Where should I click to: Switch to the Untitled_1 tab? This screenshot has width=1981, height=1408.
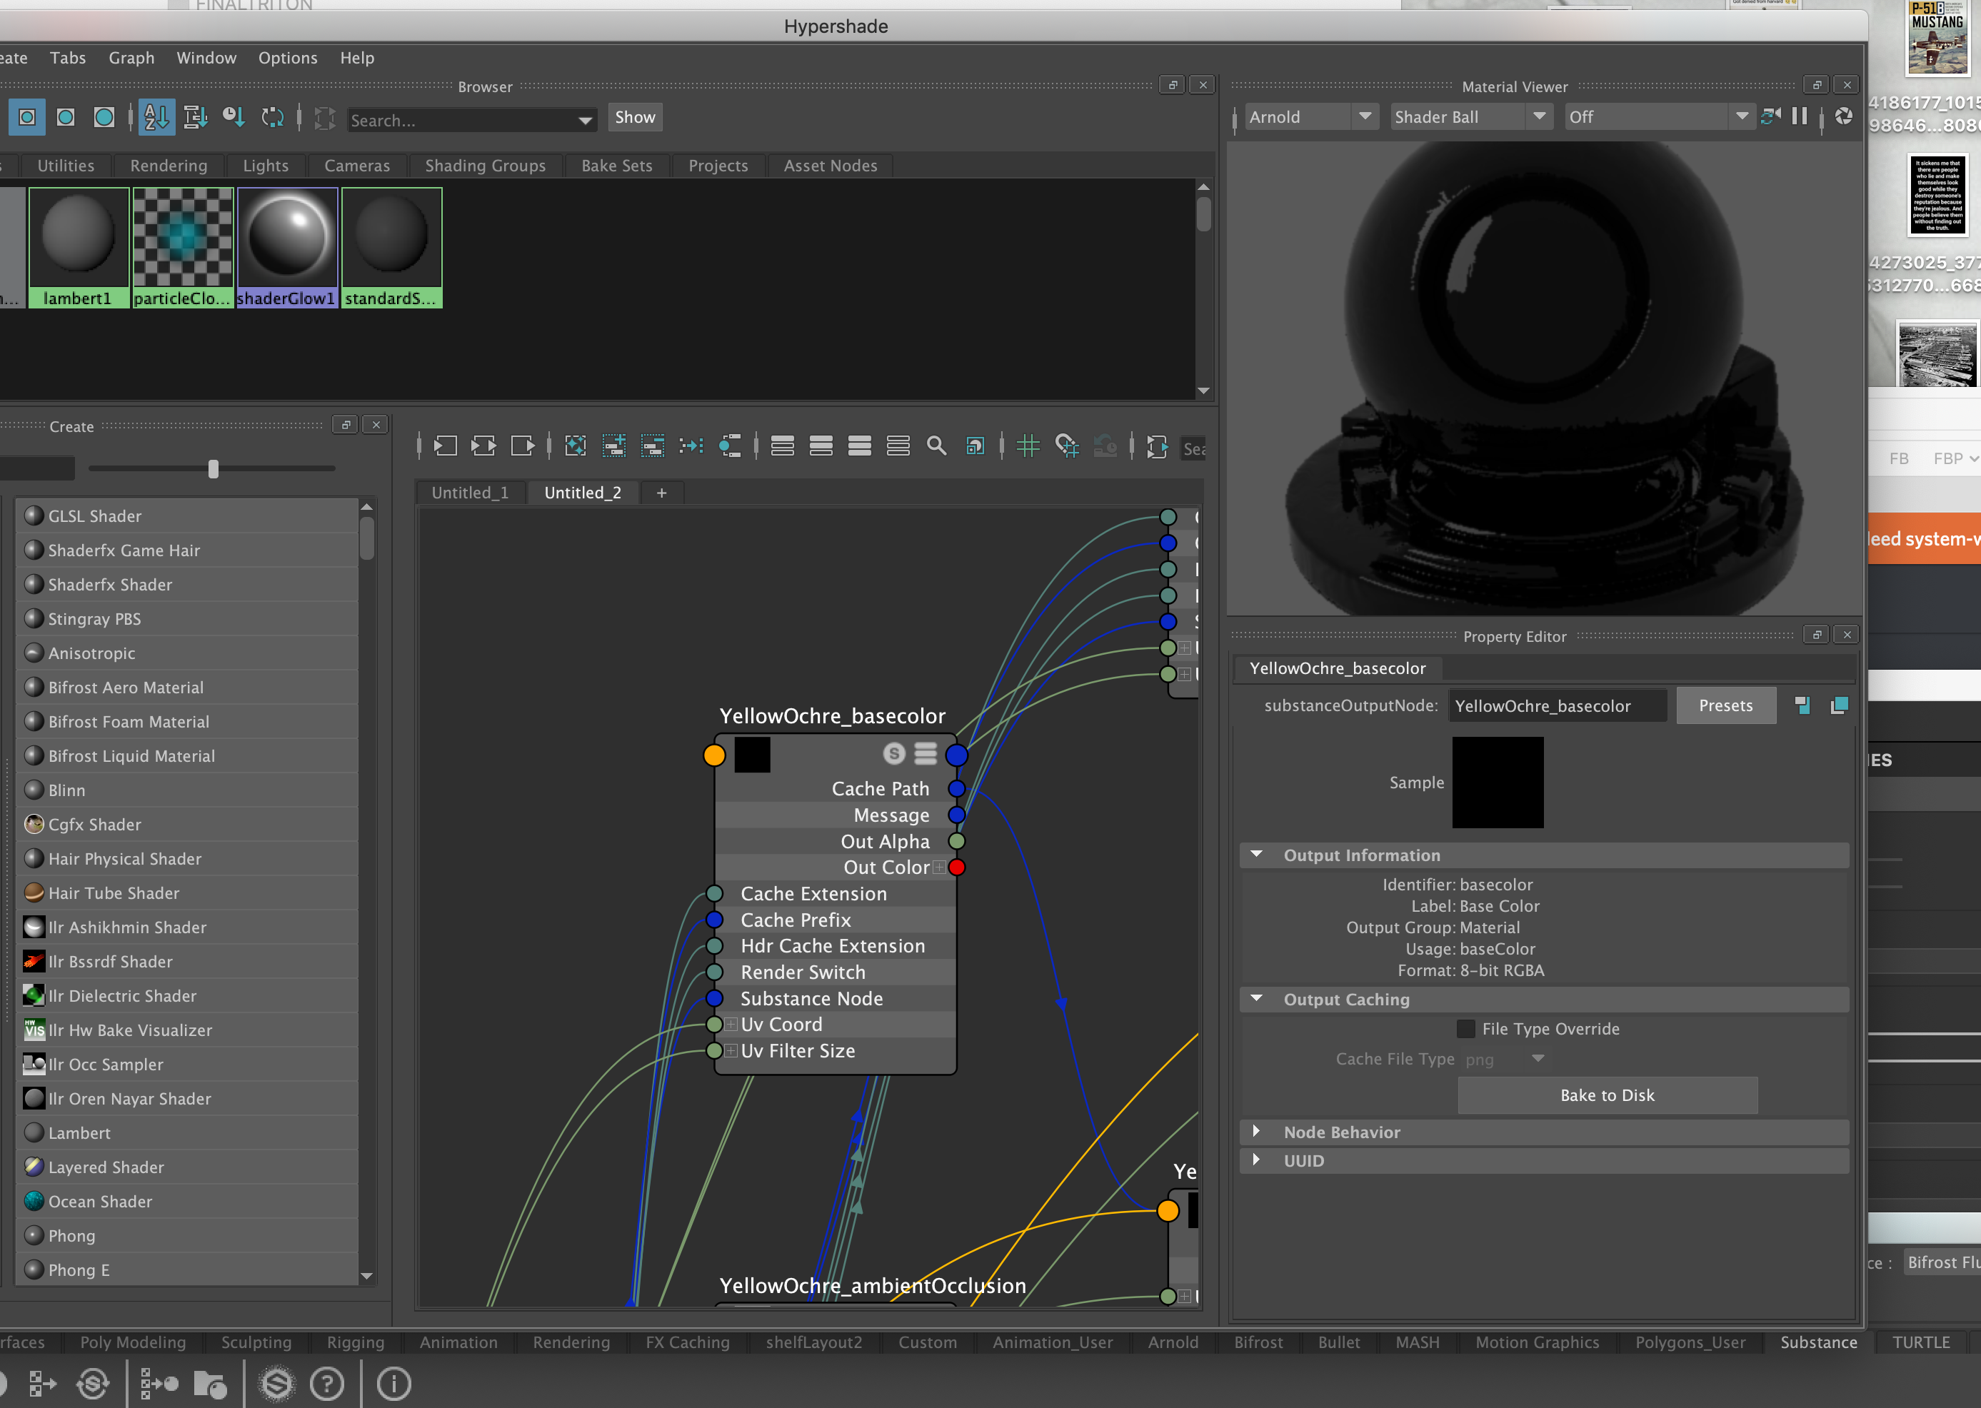470,491
